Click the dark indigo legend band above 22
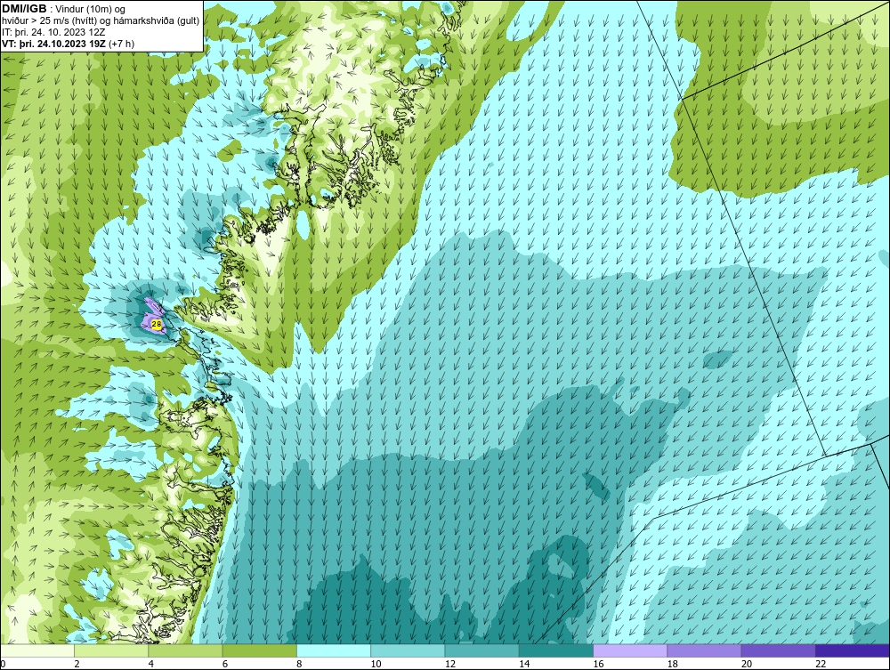This screenshot has height=670, width=890. [x=853, y=650]
